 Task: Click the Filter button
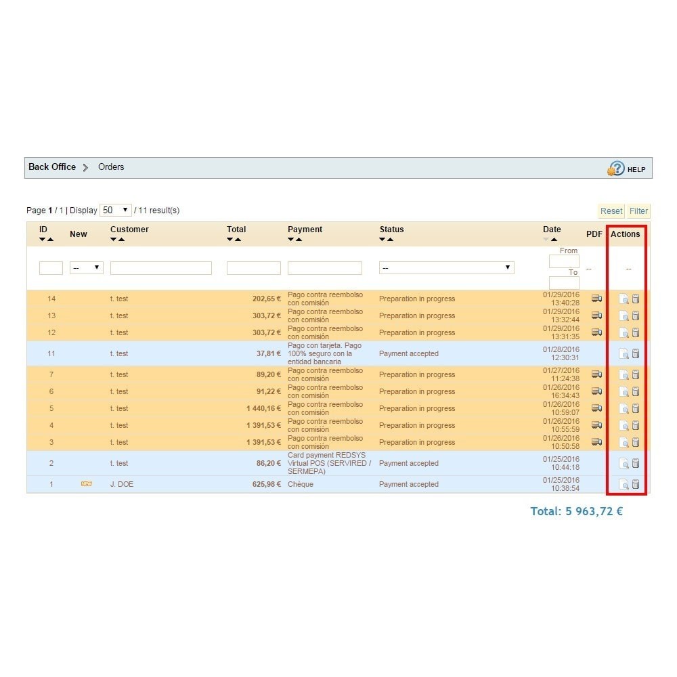tap(638, 211)
